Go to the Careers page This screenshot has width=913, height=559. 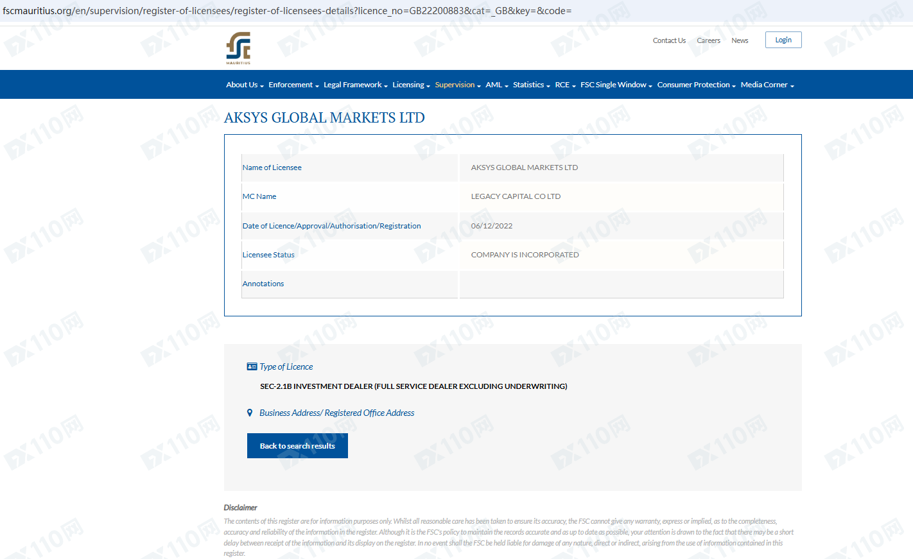(708, 40)
